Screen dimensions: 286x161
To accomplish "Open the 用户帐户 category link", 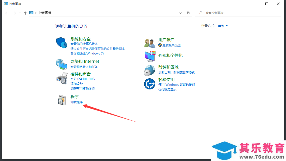I will (x=166, y=40).
